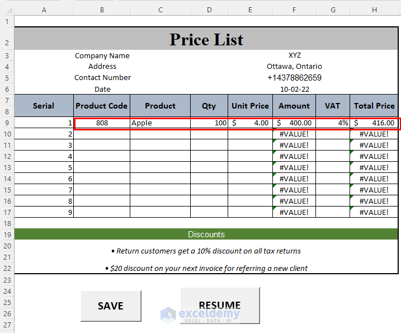Click the Unit Price heading
Image resolution: width=401 pixels, height=333 pixels.
(x=251, y=106)
